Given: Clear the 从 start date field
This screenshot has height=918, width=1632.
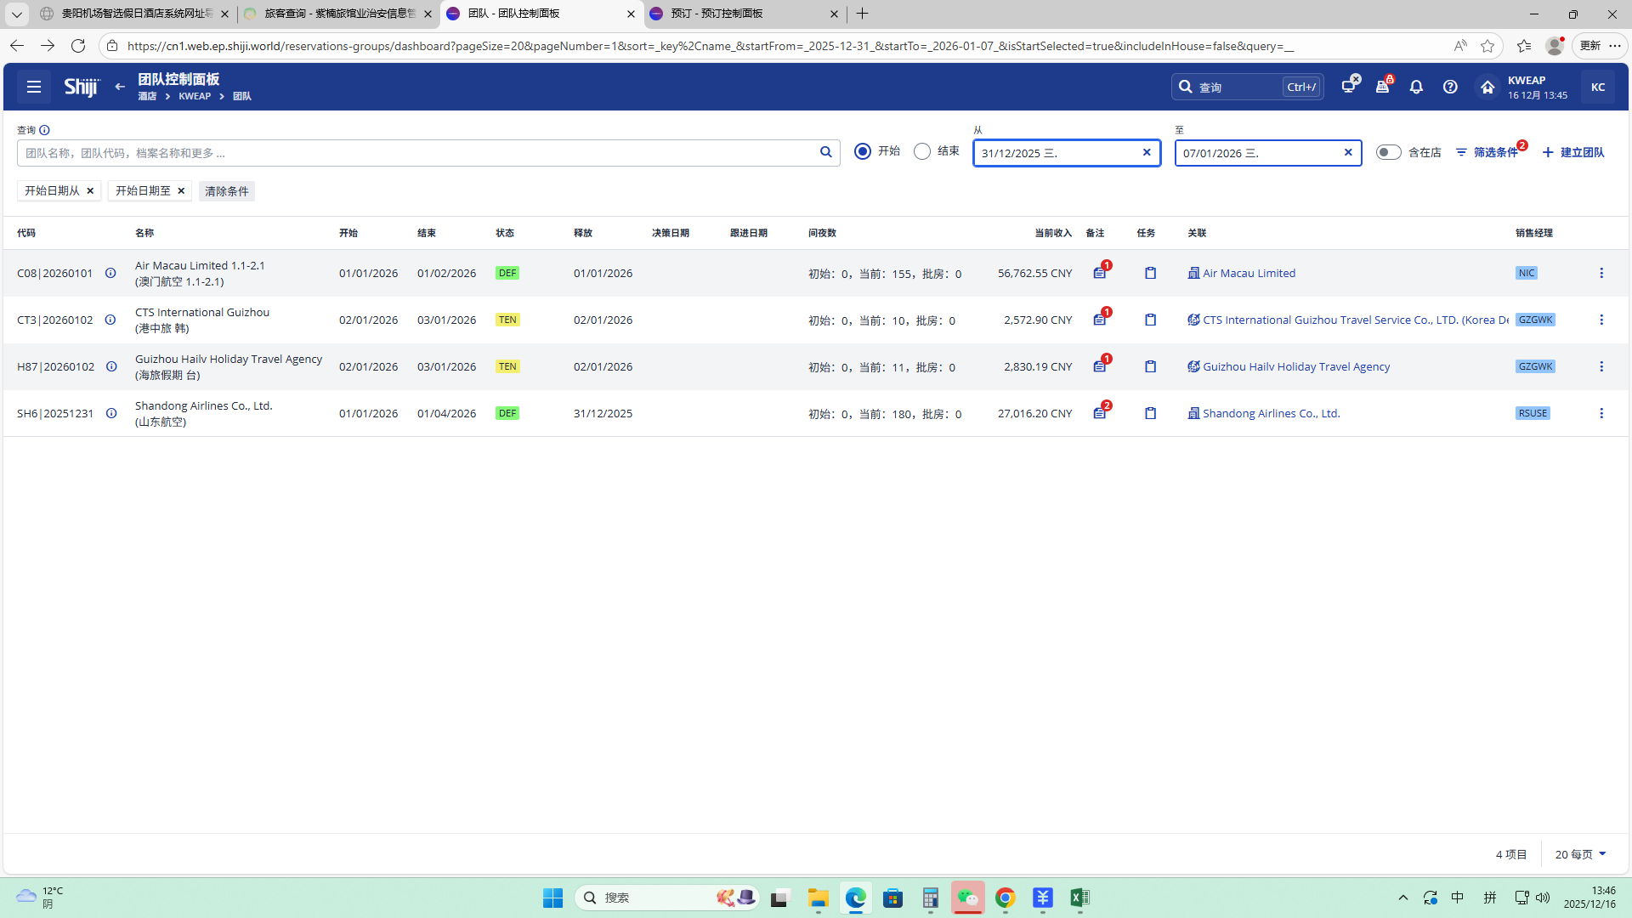Looking at the screenshot, I should (x=1147, y=153).
